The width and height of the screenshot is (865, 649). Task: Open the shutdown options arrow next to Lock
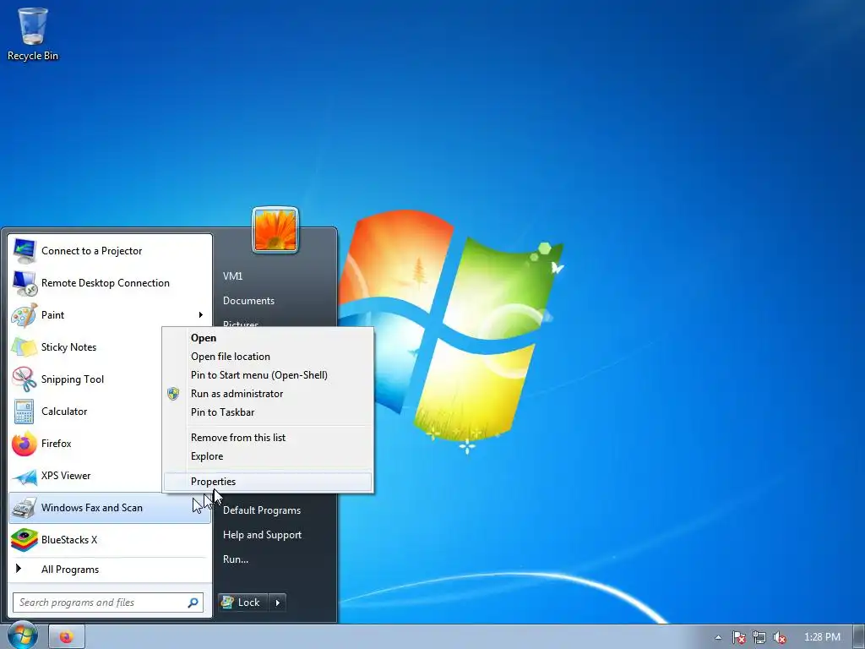pyautogui.click(x=277, y=603)
